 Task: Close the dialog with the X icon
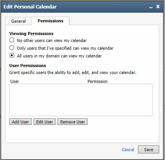(x=158, y=7)
